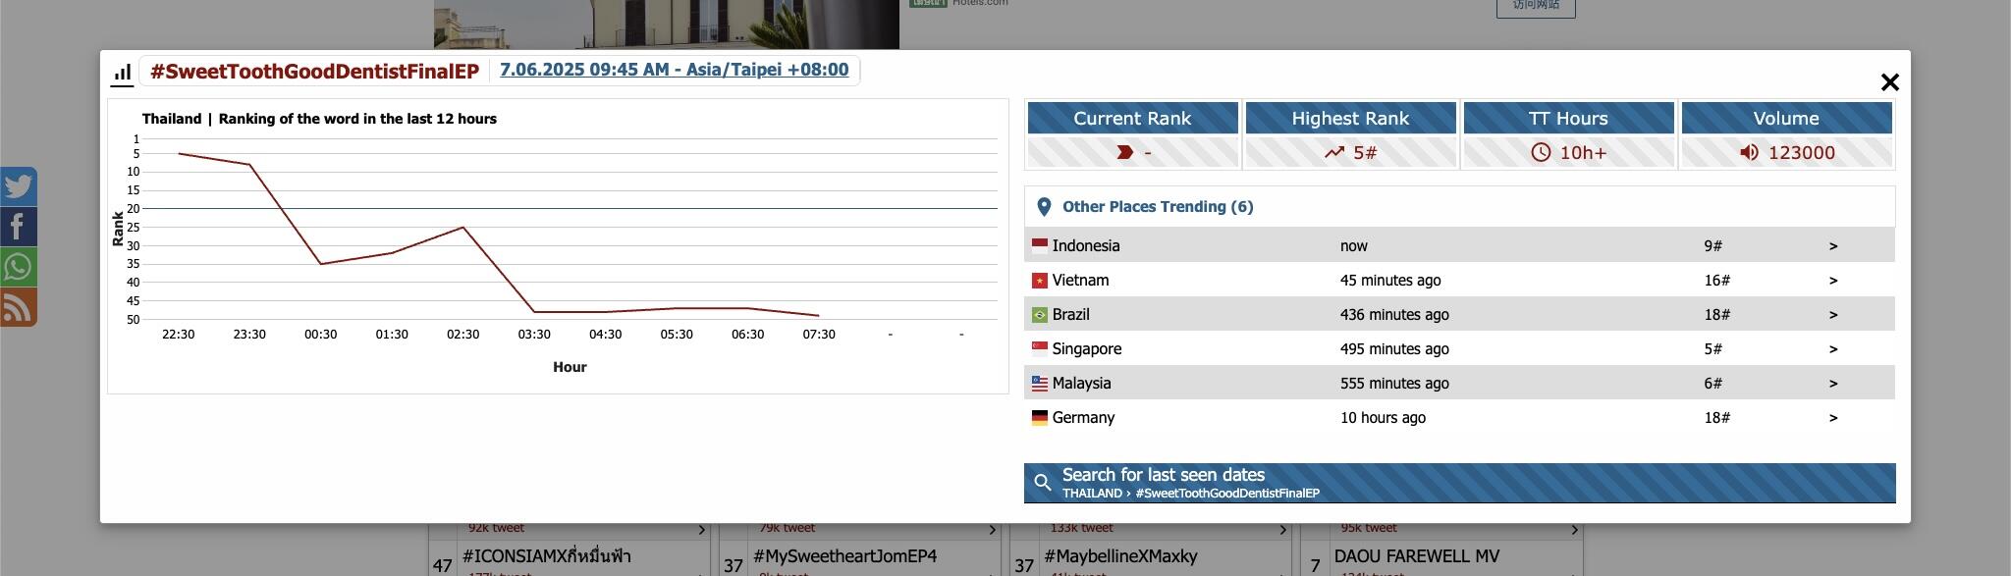Click the Twitter share icon
This screenshot has height=576, width=2011.
(18, 186)
